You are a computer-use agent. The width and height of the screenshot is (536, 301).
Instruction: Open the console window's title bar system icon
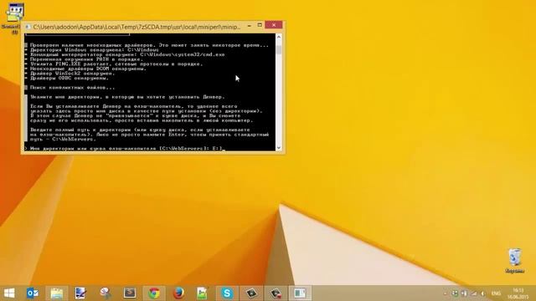click(28, 27)
